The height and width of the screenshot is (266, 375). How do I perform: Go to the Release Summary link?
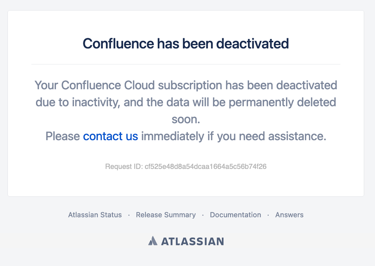click(x=166, y=215)
